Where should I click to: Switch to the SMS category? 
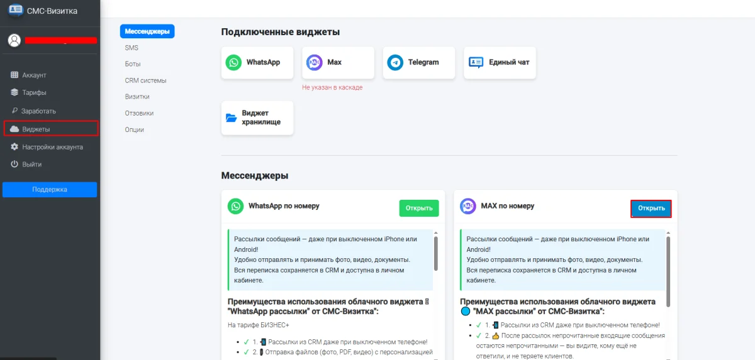[x=131, y=48]
